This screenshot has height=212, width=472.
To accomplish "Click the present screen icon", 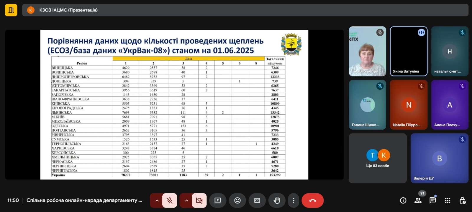I will [218, 201].
